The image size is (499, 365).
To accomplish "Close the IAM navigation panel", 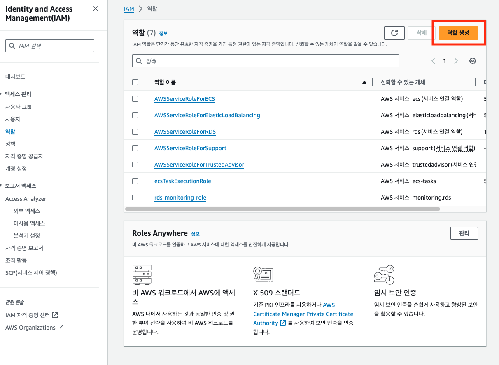I will (x=96, y=9).
